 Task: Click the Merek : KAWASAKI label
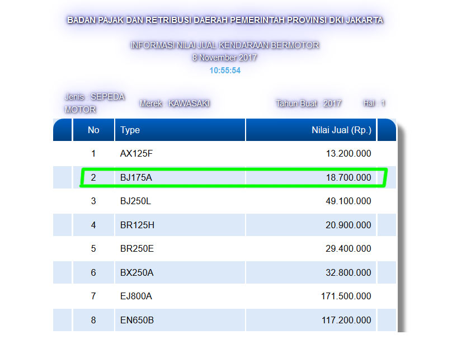(175, 103)
